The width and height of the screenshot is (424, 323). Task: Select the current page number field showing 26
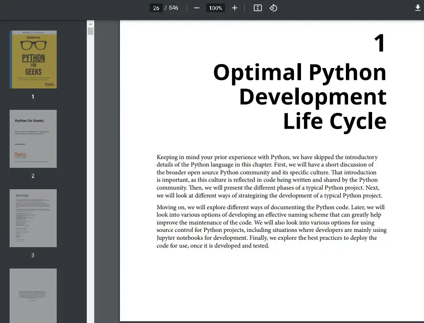156,8
